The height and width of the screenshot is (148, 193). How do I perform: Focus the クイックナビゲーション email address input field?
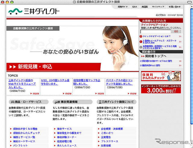(156, 32)
